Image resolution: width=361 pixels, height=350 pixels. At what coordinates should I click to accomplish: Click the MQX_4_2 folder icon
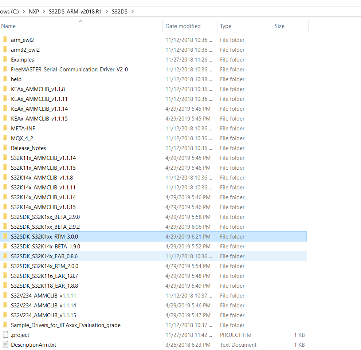pos(5,138)
